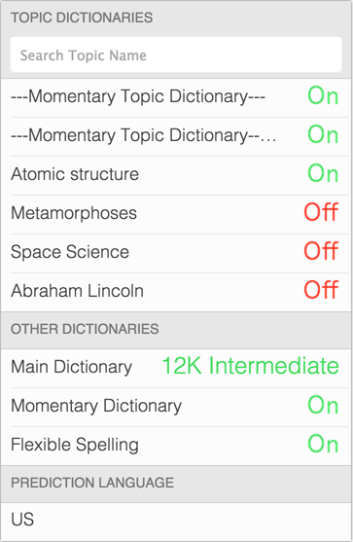Choose the US prediction language entry
The image size is (353, 542).
coord(176,520)
